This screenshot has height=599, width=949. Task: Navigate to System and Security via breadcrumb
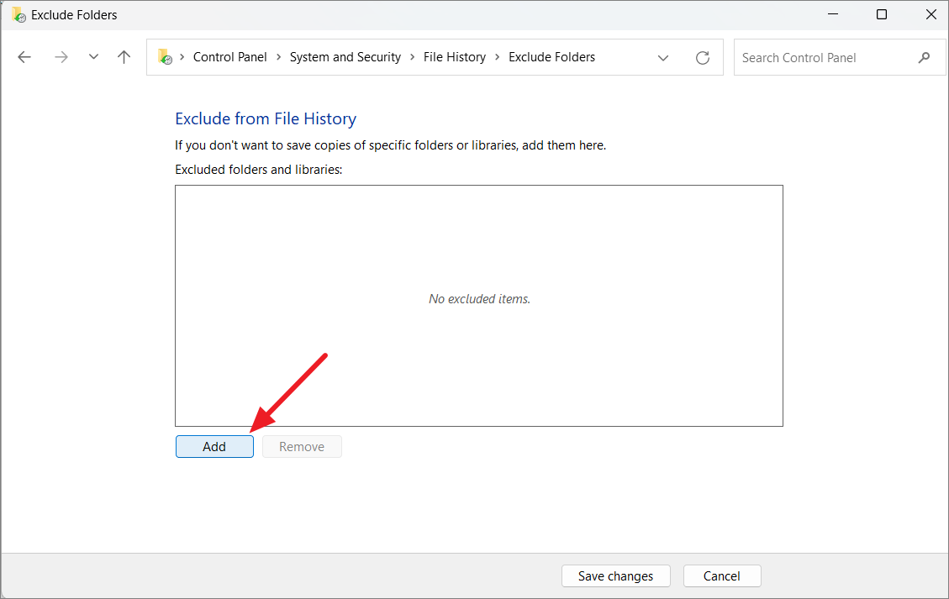click(x=345, y=56)
